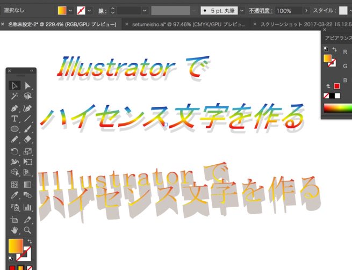
Task: Select the Eraser tool
Action: 27,139
